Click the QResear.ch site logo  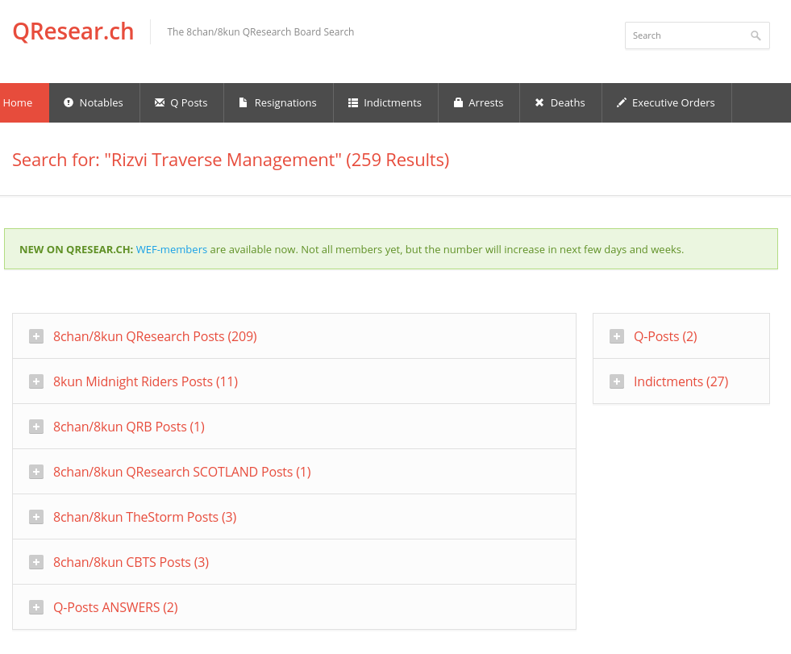pos(73,31)
